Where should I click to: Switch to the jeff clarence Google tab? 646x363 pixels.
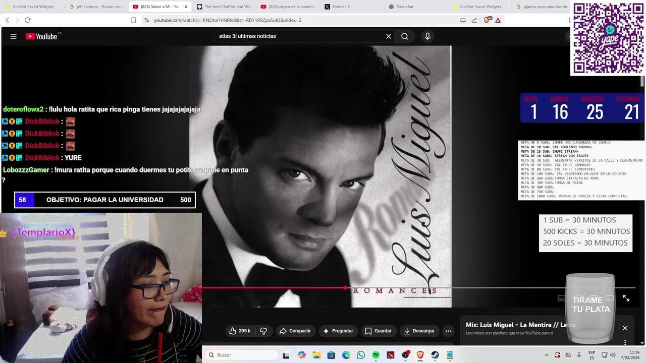[96, 7]
